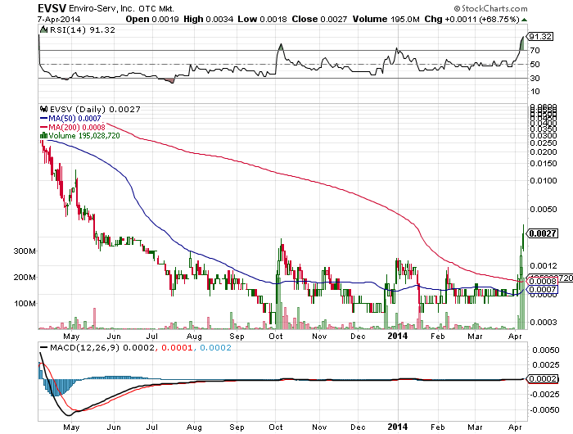Image resolution: width=573 pixels, height=434 pixels.
Task: Click Mar on the price chart axis
Action: tap(475, 337)
